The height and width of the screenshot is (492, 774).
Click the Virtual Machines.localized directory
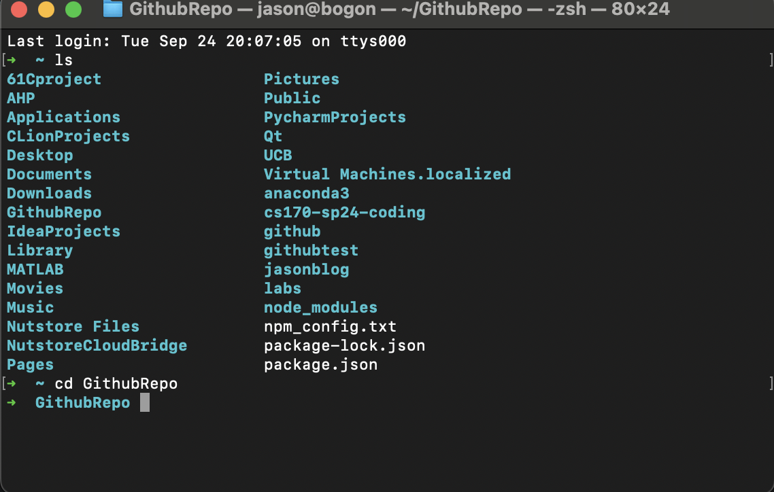coord(387,174)
